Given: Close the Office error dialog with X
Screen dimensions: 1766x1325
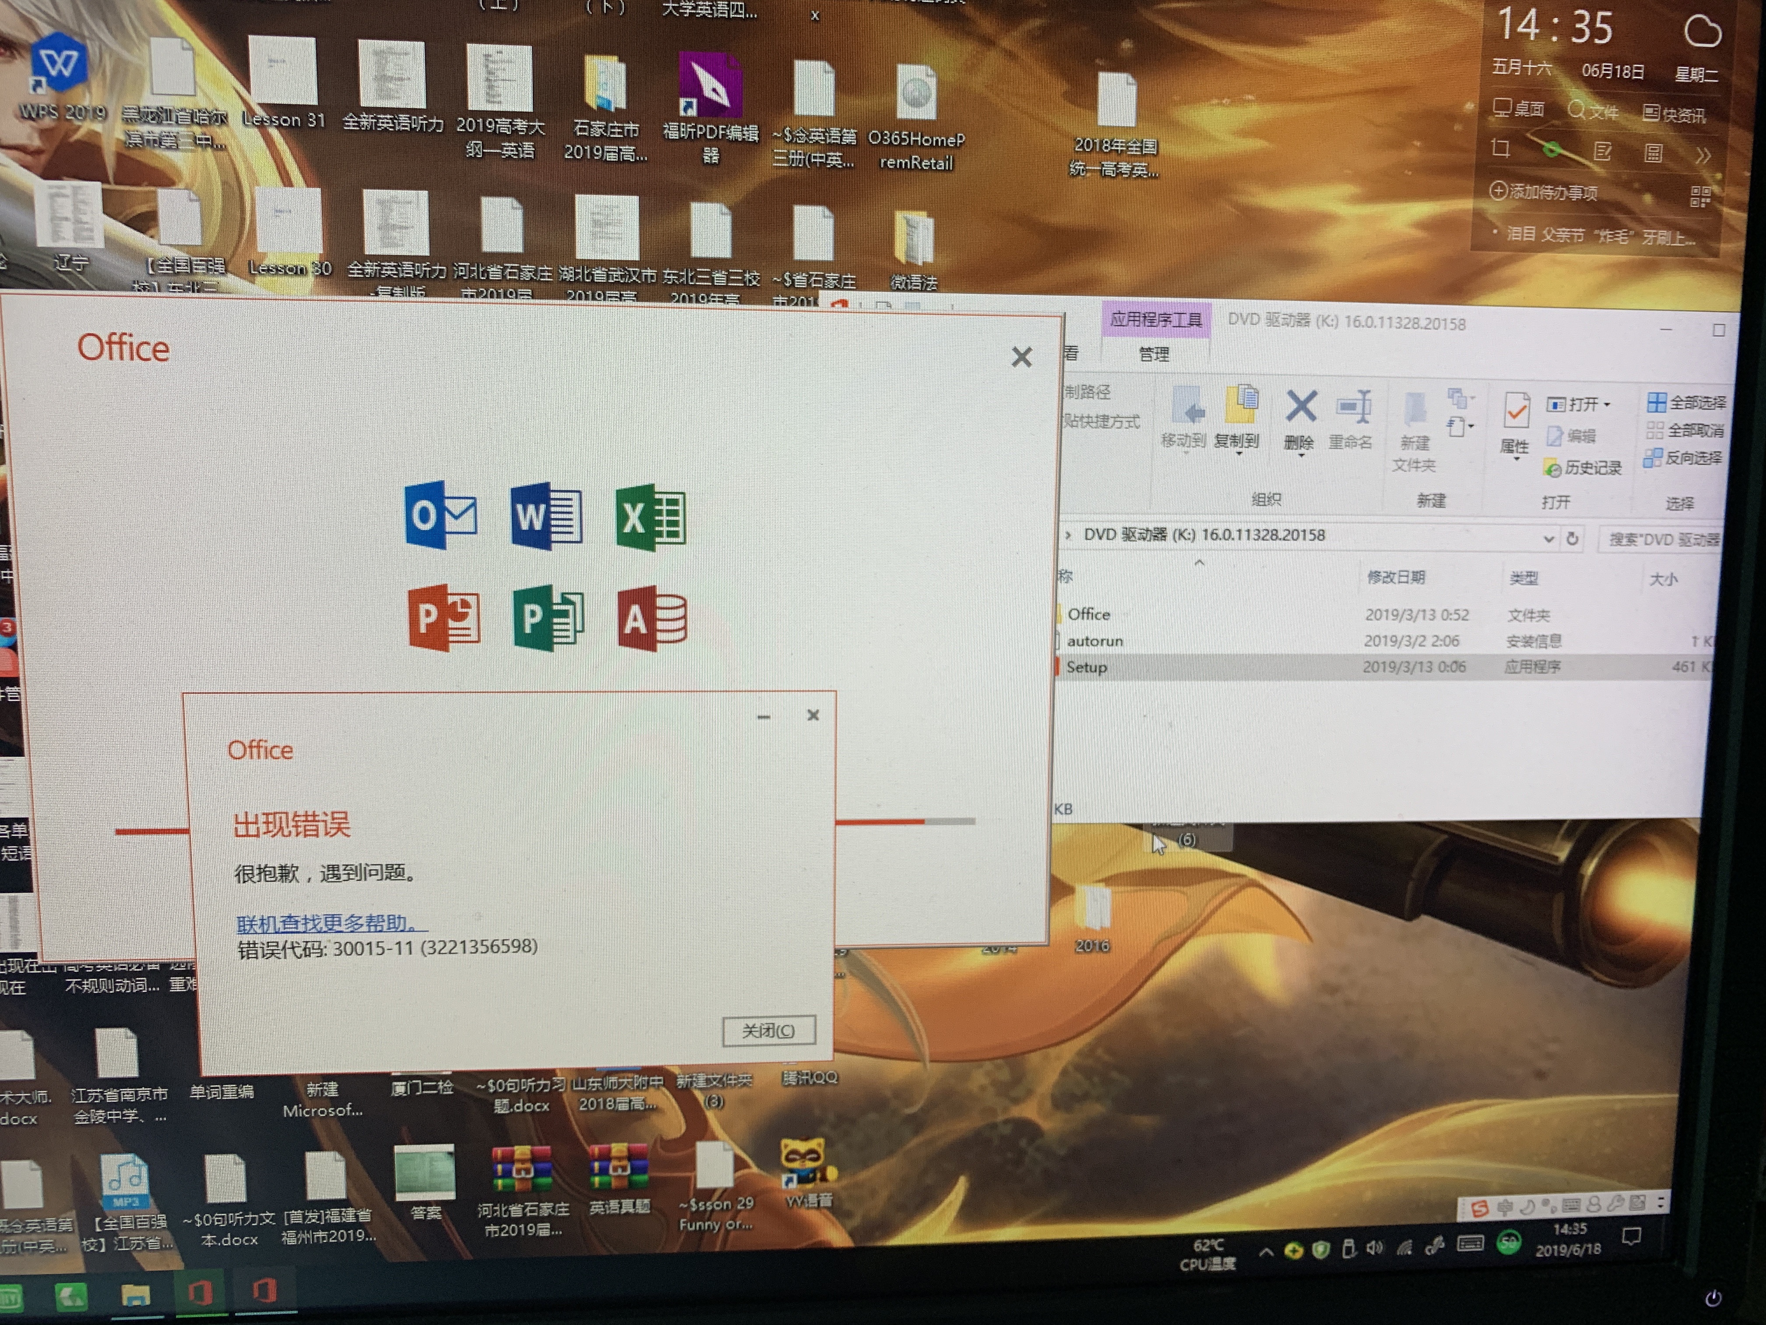Looking at the screenshot, I should click(x=813, y=715).
